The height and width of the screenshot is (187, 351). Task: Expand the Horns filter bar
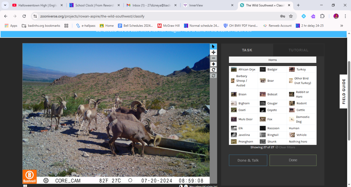(273, 60)
